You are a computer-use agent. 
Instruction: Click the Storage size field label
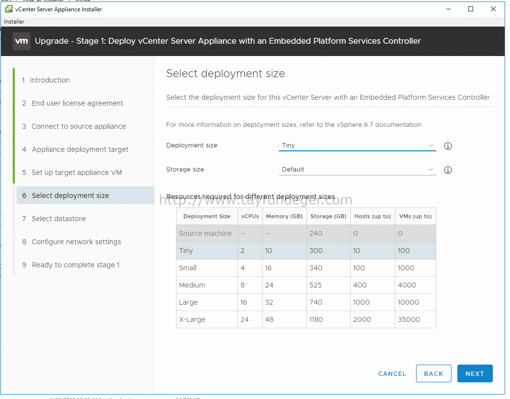[185, 170]
